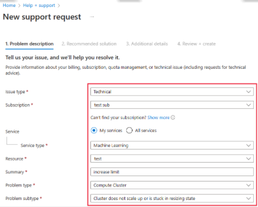This screenshot has width=258, height=207.
Task: Open the test sub Subscription dropdown
Action: pyautogui.click(x=172, y=105)
